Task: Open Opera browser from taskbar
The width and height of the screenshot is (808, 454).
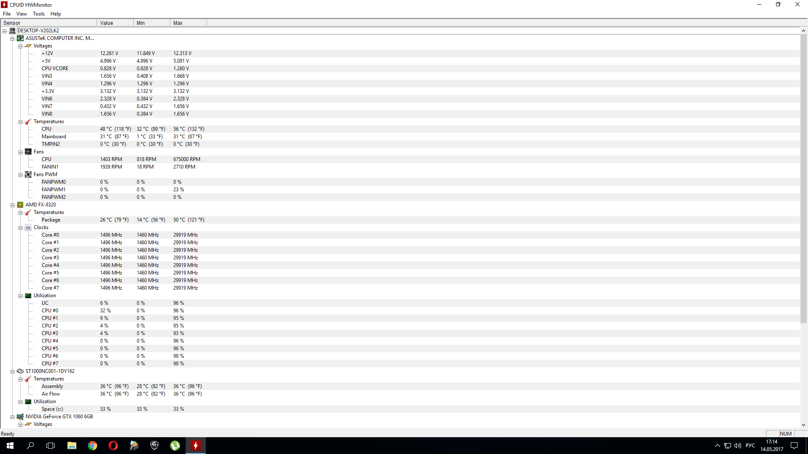Action: 113,446
